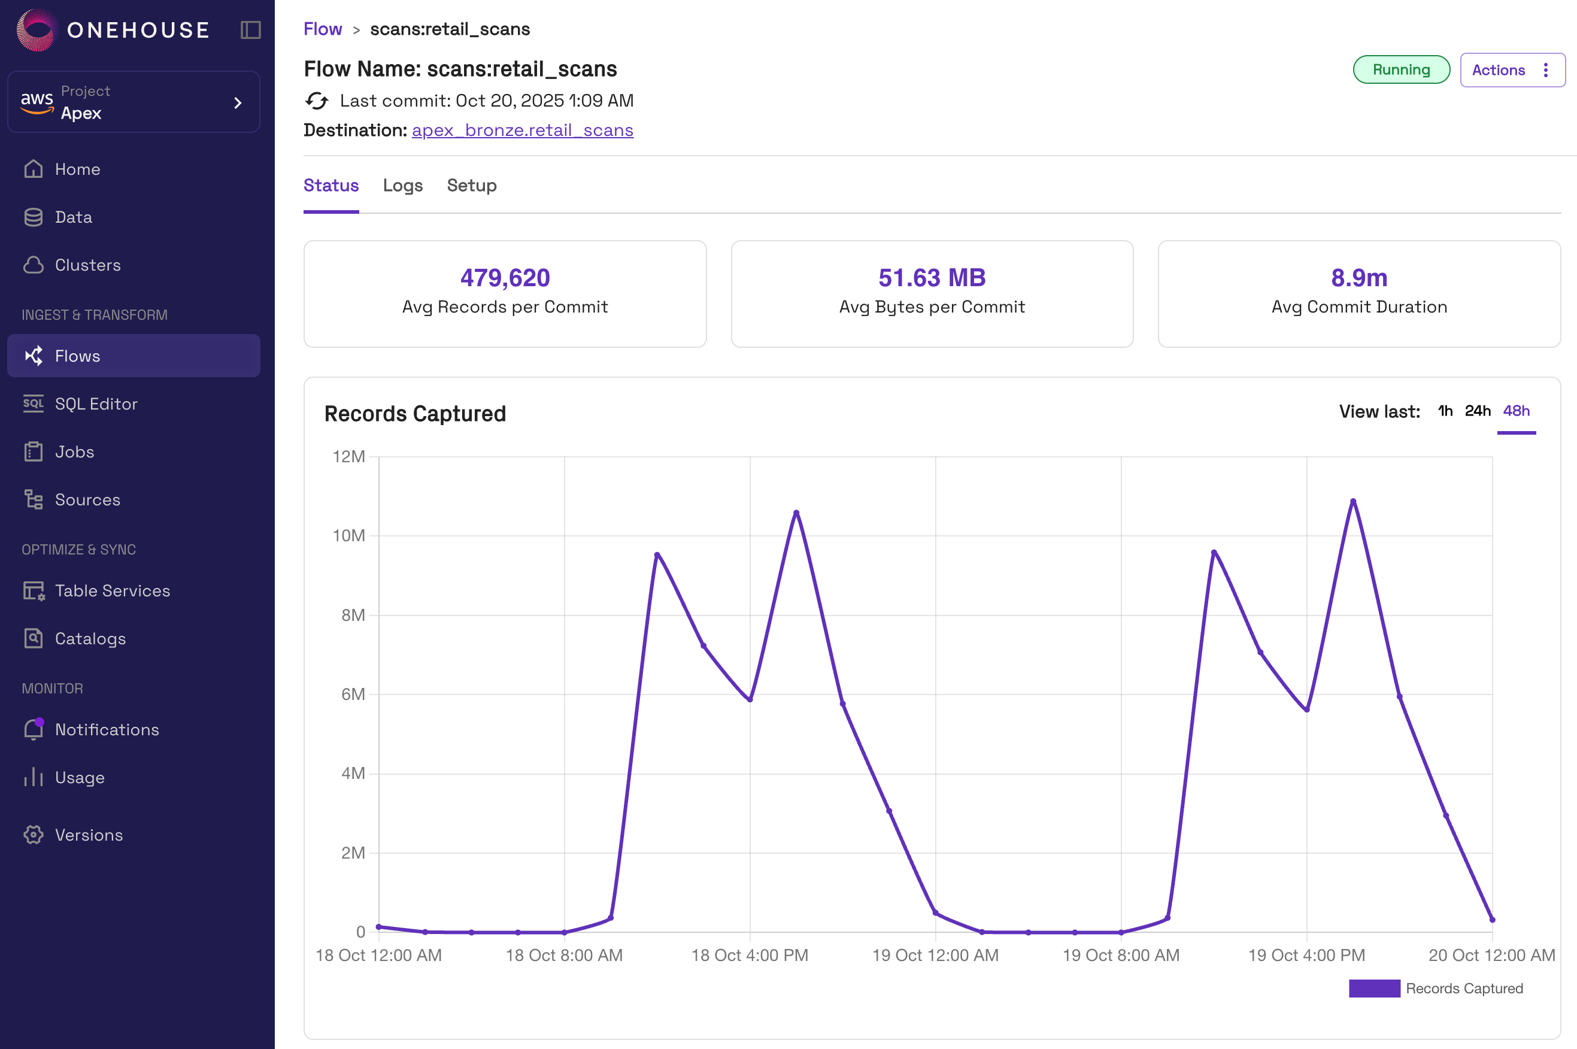
Task: Go back via Flow breadcrumb
Action: pyautogui.click(x=322, y=29)
